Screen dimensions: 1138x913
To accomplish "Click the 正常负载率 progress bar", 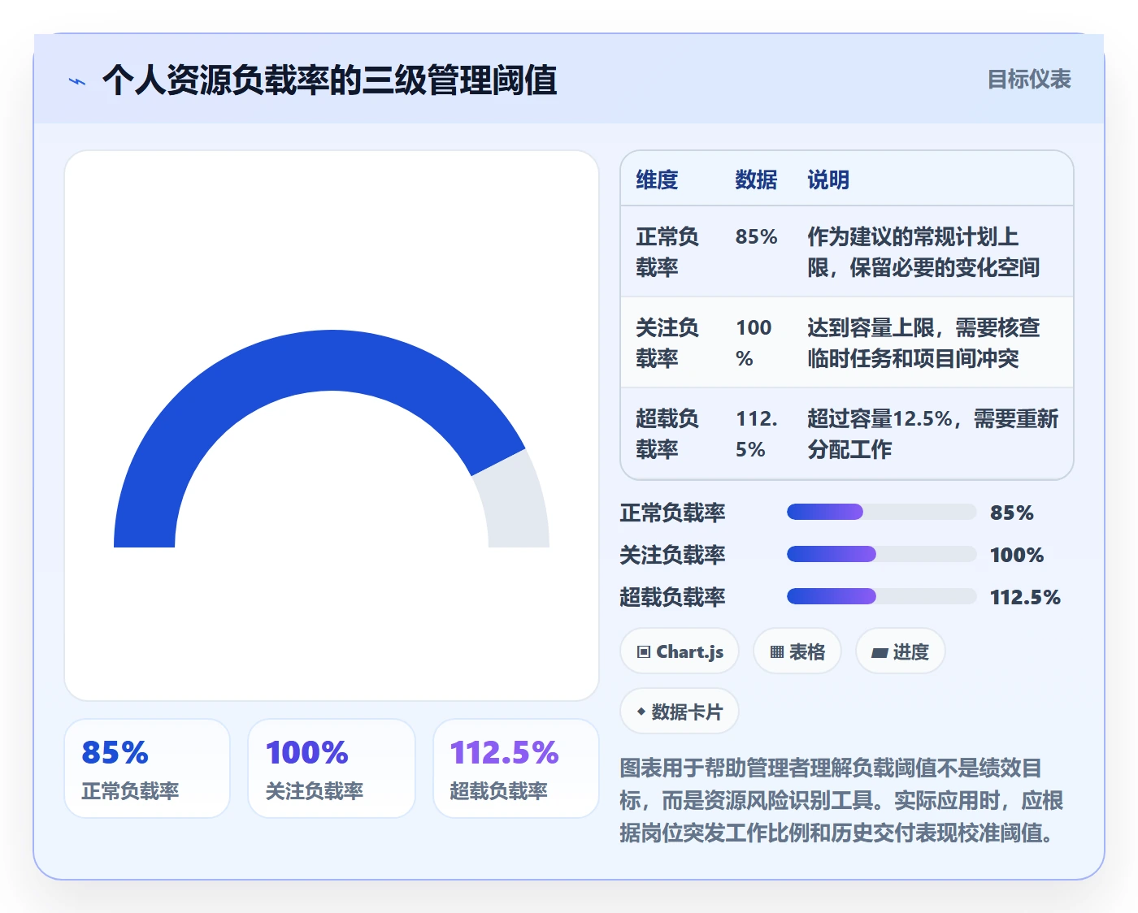I will click(881, 512).
